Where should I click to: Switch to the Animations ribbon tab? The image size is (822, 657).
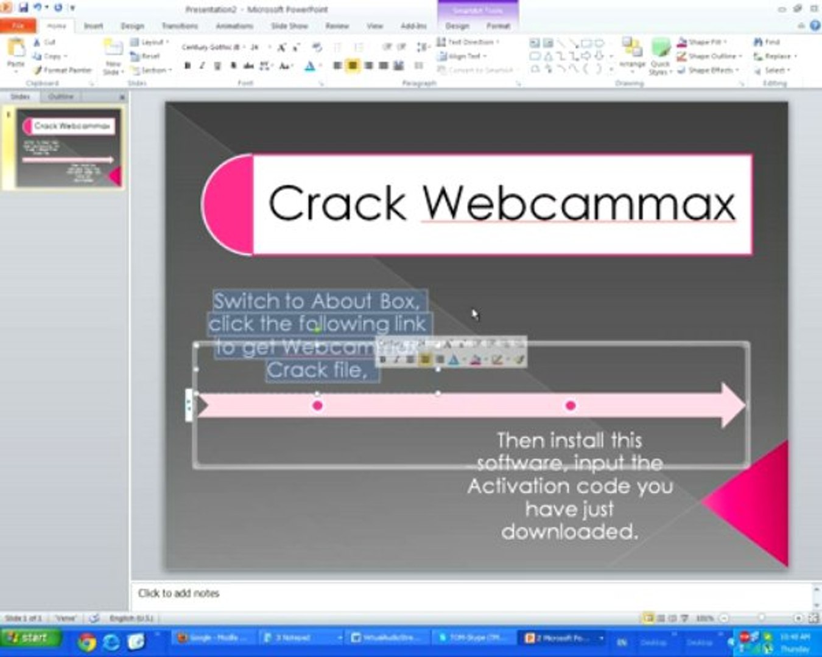tap(234, 26)
